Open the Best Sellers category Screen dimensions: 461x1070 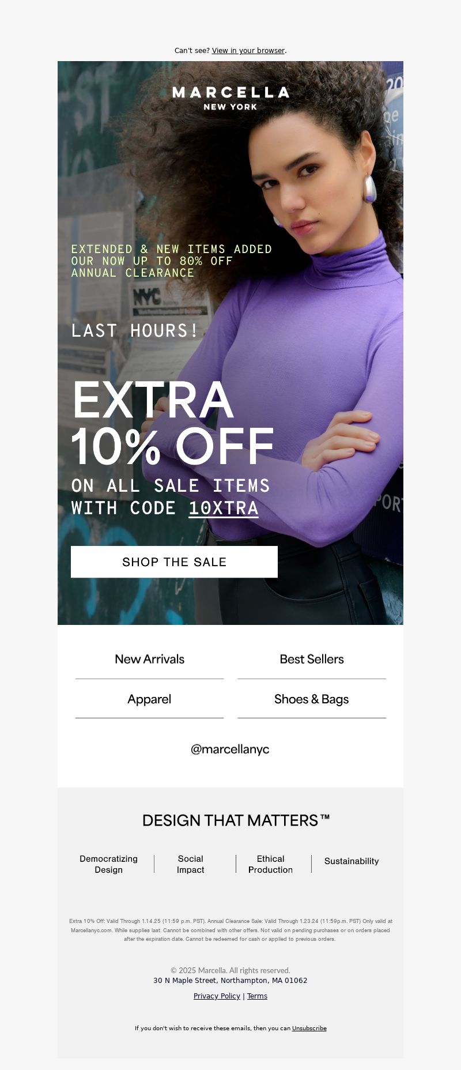(312, 659)
